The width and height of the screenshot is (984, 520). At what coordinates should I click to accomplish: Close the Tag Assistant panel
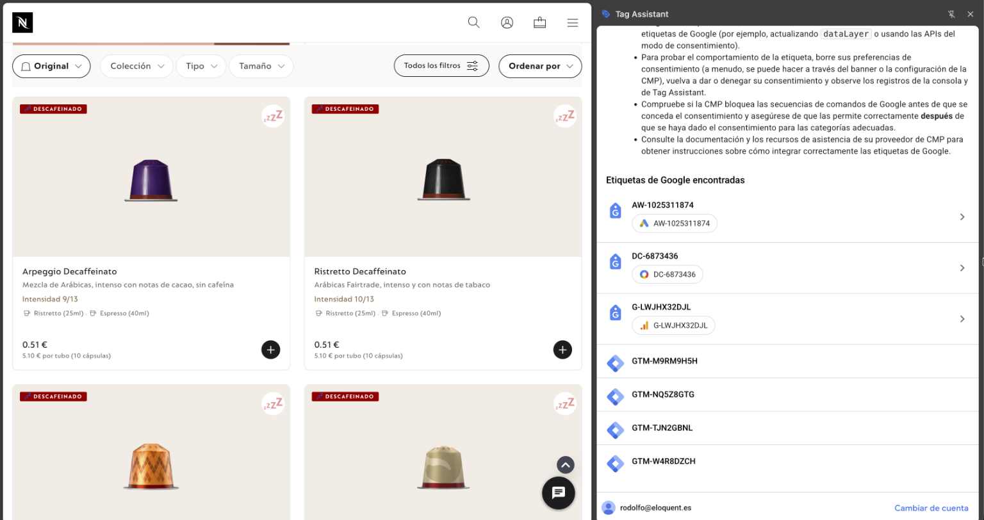coord(971,14)
